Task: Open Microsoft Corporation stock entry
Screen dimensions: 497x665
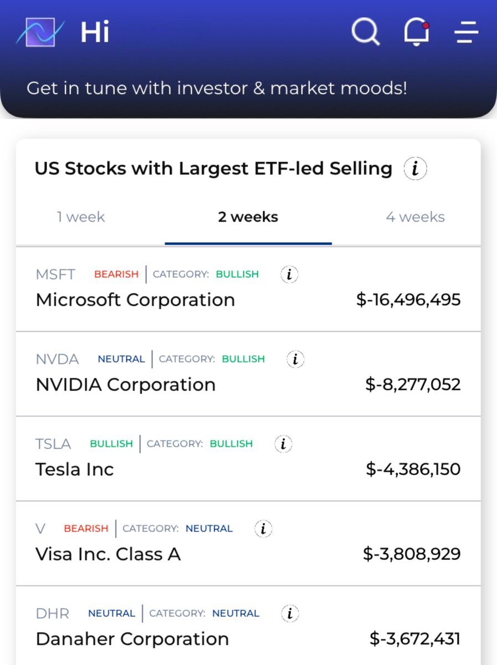Action: [x=248, y=289]
